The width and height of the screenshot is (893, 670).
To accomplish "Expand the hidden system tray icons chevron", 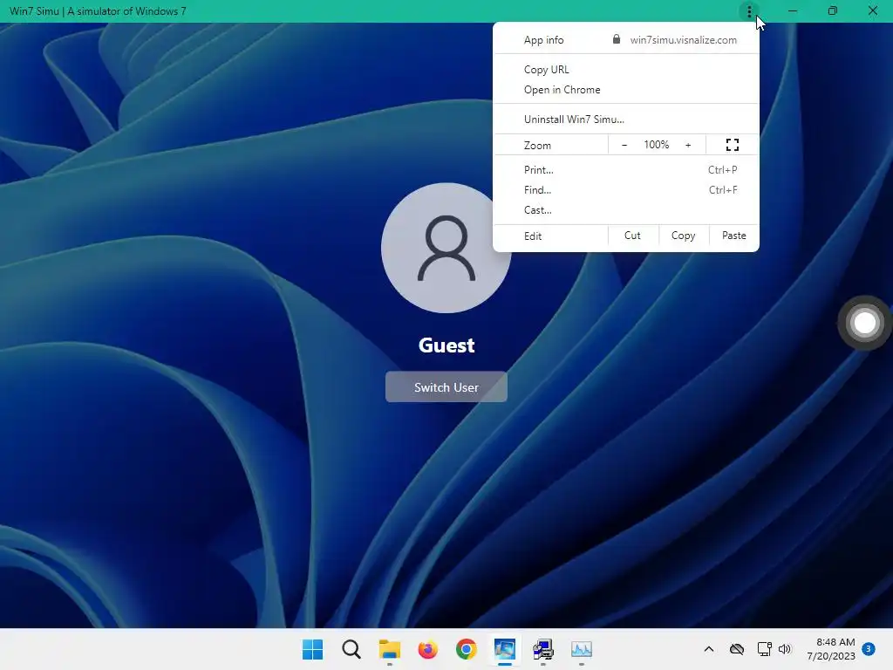I will [x=708, y=649].
